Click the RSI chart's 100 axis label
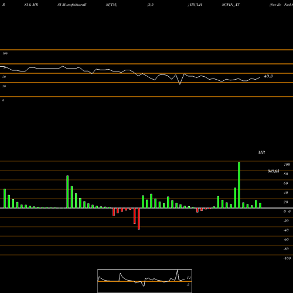This screenshot has height=293, width=293. click(5, 53)
